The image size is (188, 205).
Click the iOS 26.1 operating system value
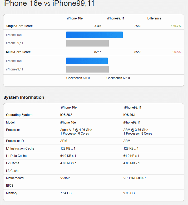pos(130,115)
